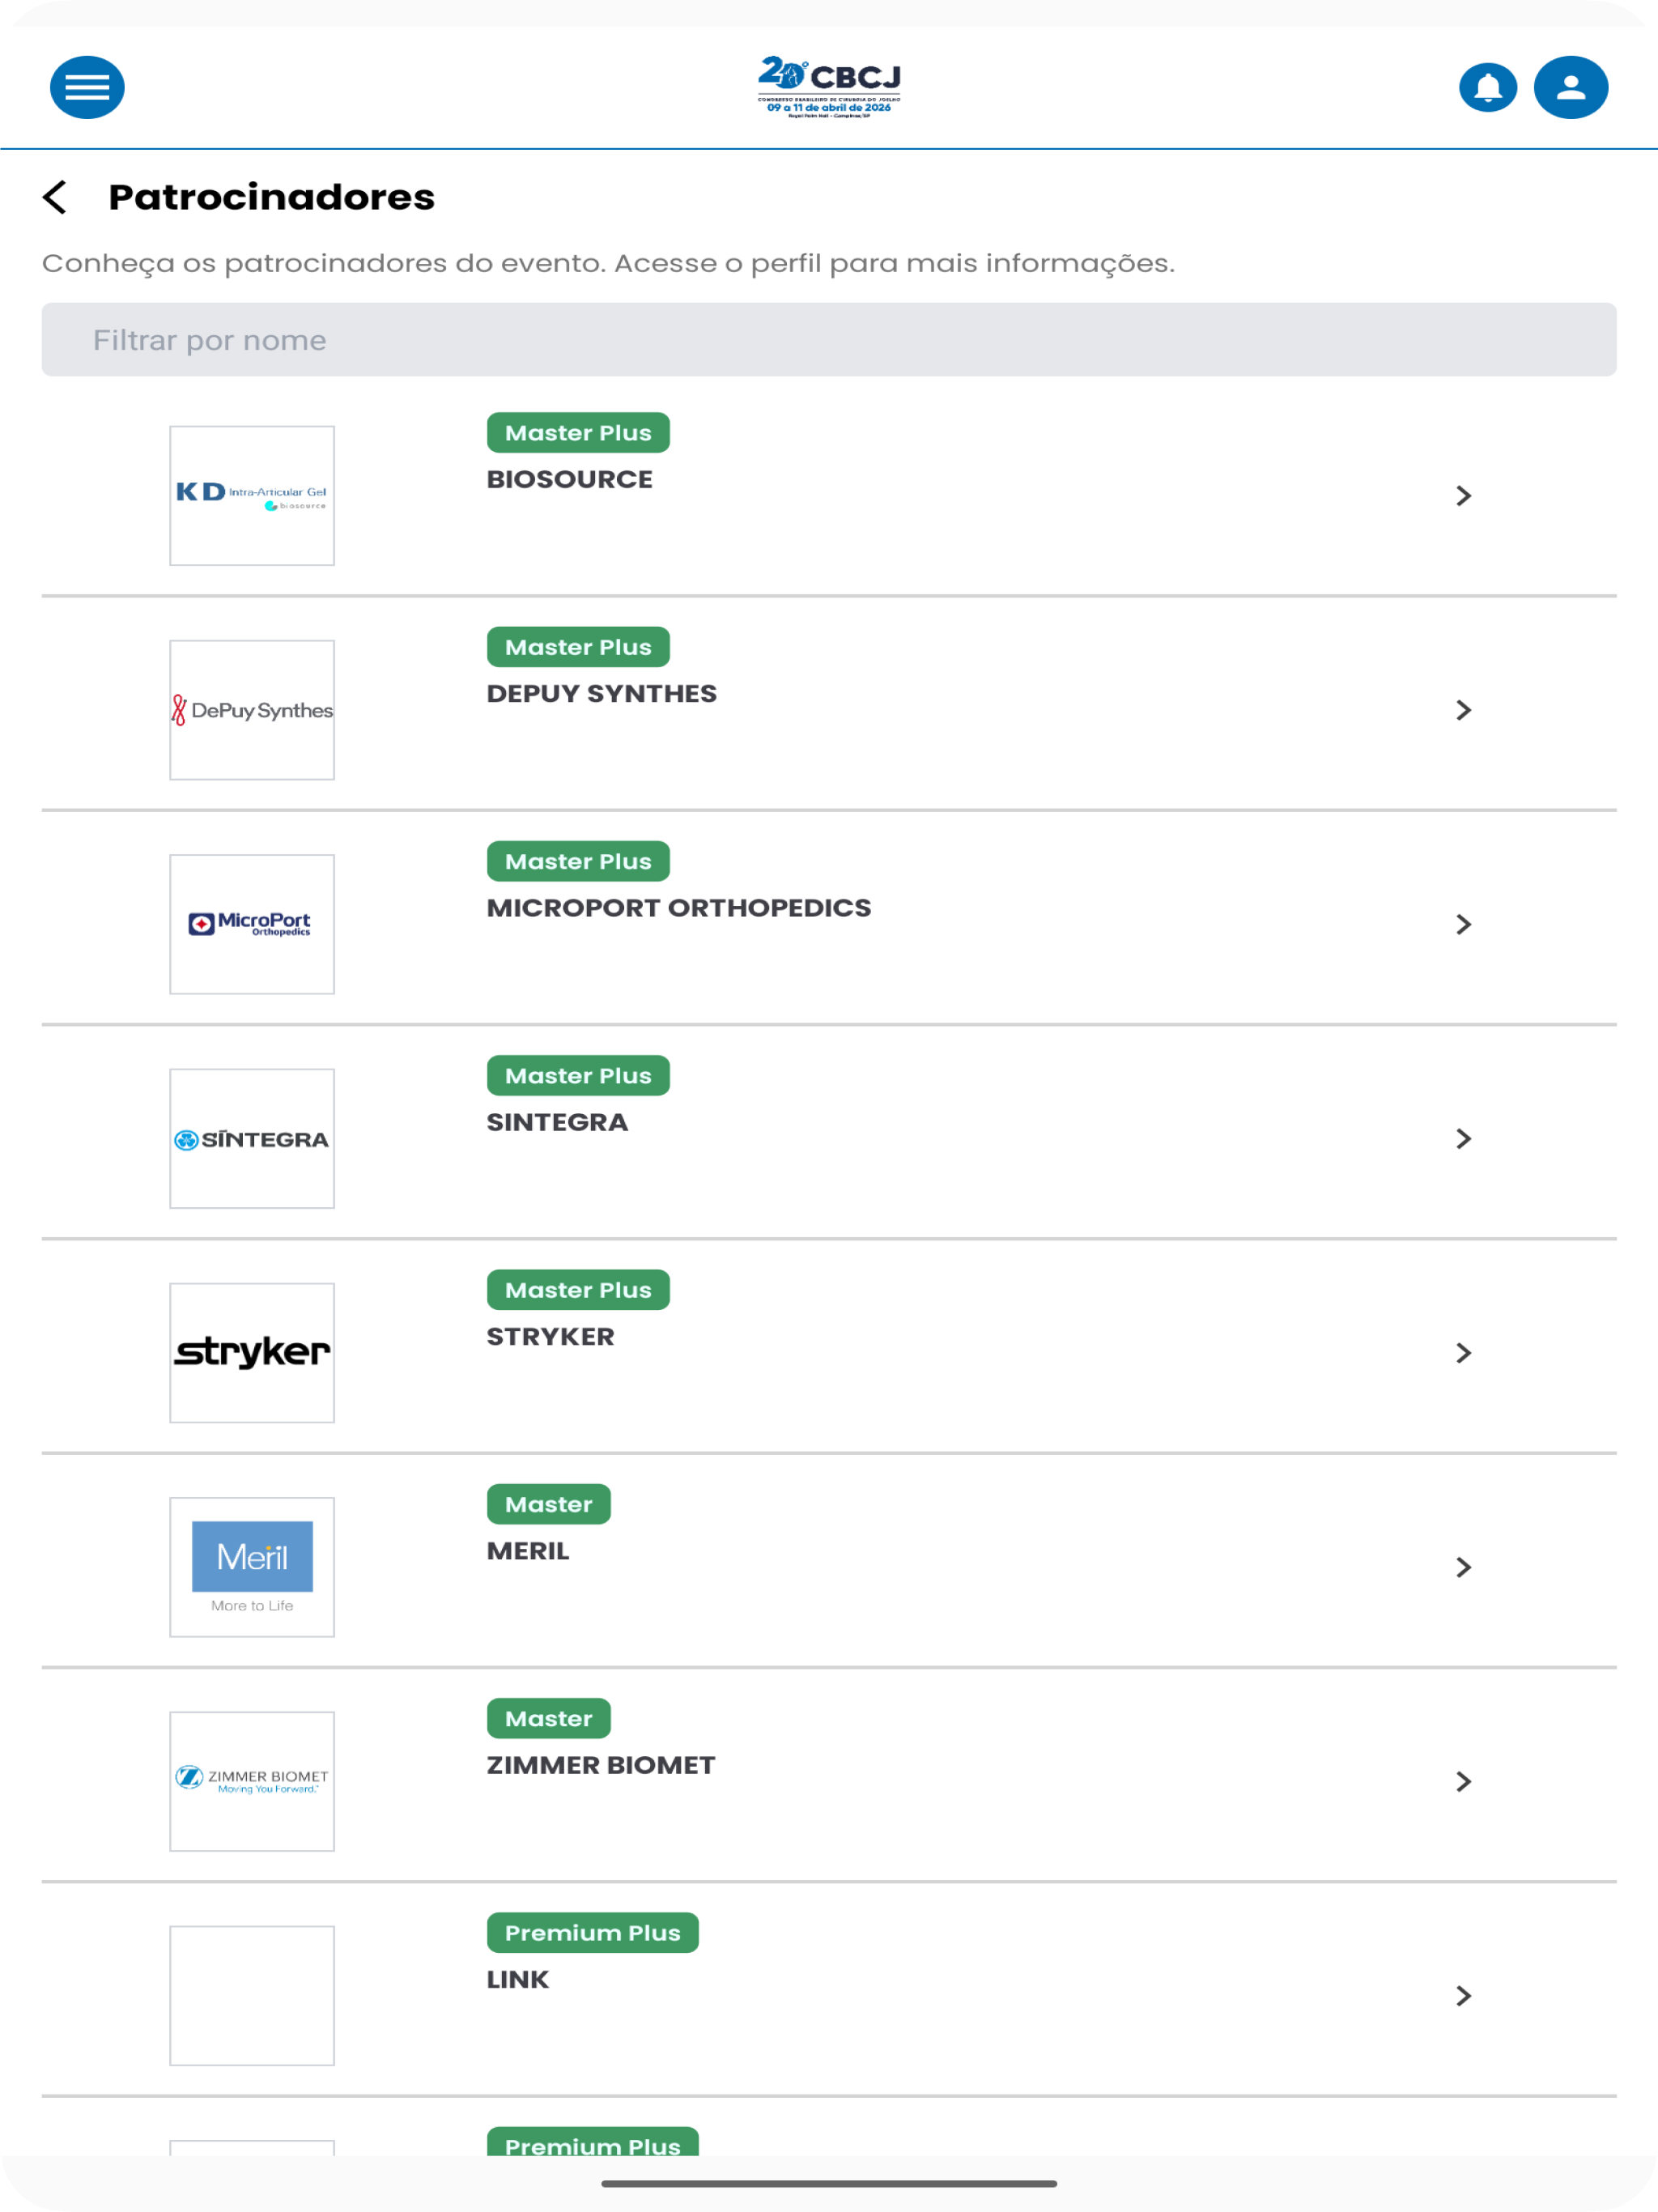The width and height of the screenshot is (1658, 2212).
Task: Open Zimmer Biomet logo thumbnail
Action: coord(252,1781)
